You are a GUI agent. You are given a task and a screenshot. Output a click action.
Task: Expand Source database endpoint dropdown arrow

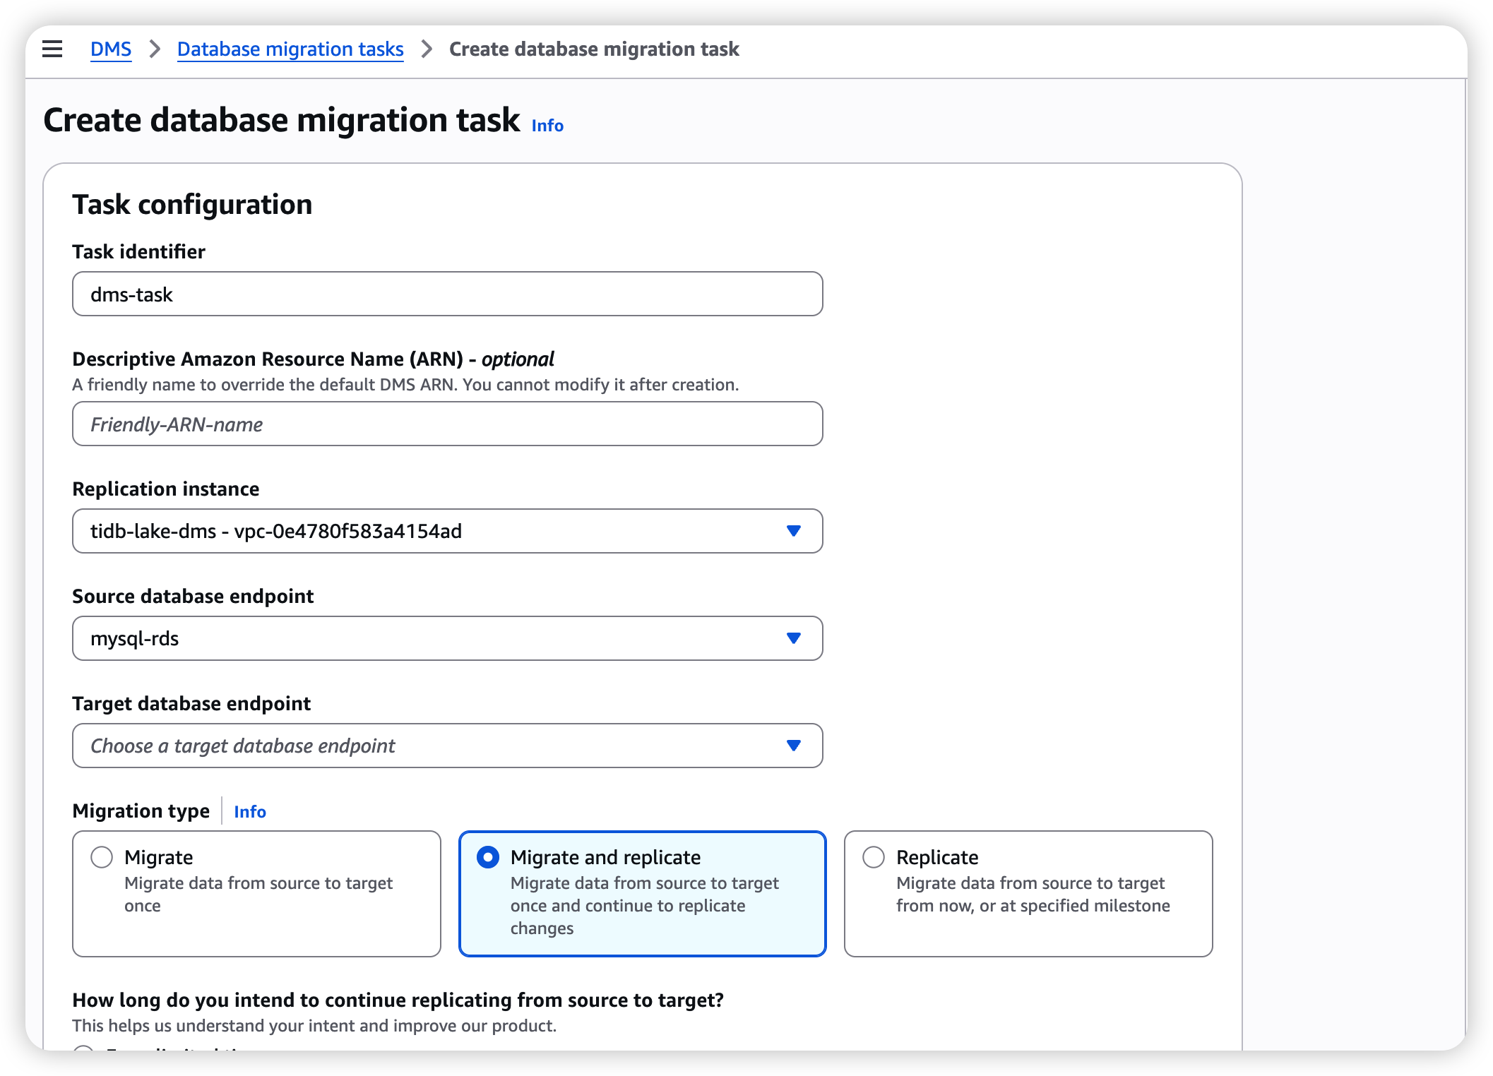point(793,638)
